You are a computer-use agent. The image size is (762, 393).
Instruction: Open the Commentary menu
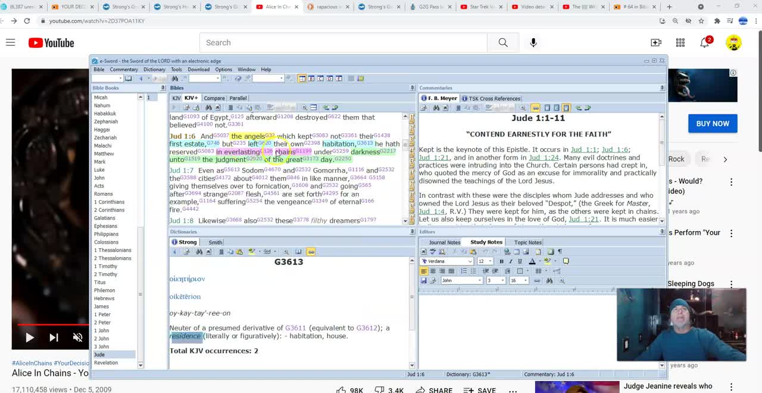[x=124, y=70]
